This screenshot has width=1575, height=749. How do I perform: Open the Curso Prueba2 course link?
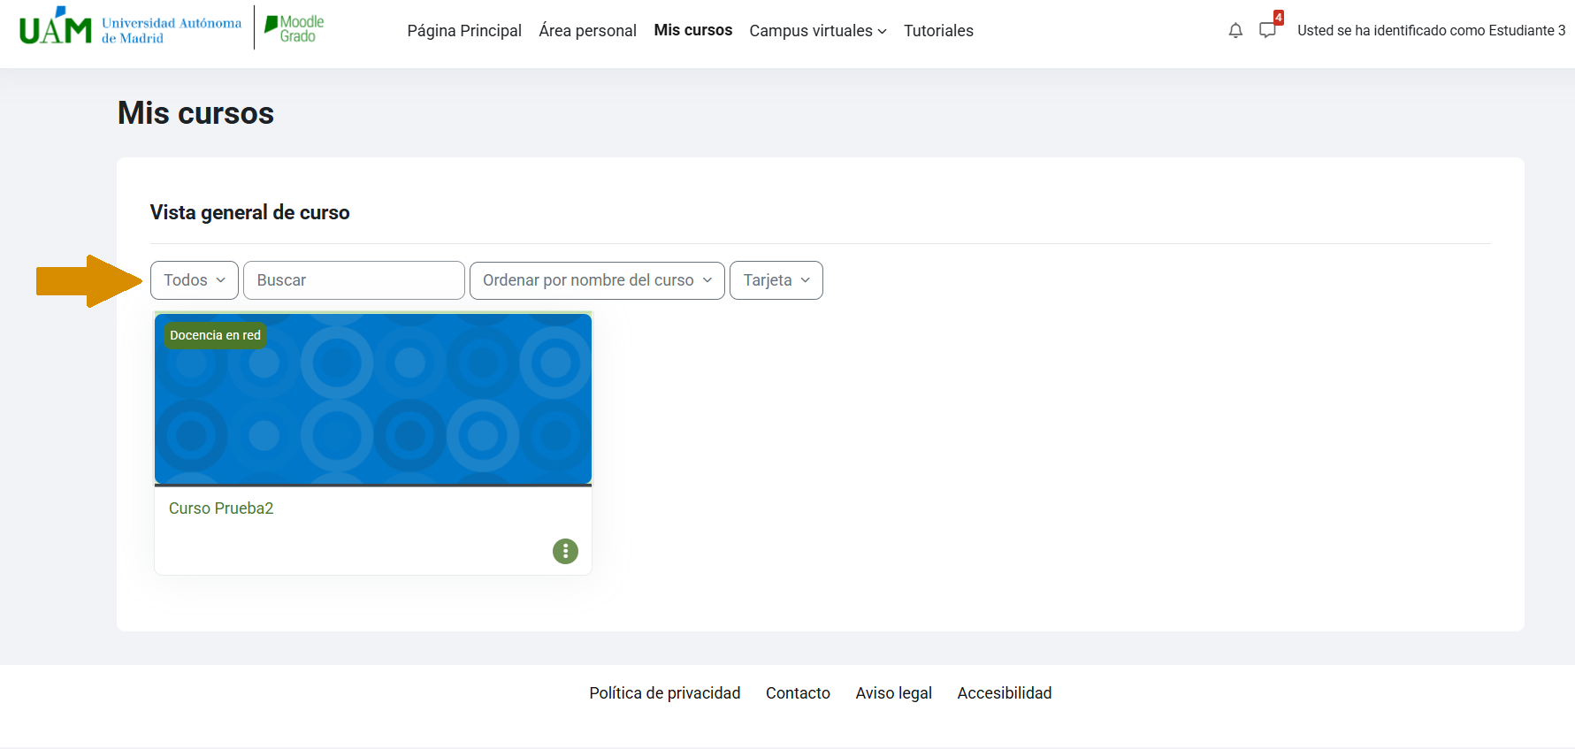pos(221,508)
